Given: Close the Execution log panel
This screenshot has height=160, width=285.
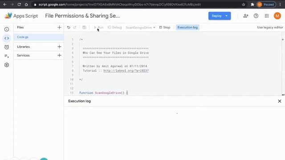Looking at the screenshot, I should (x=280, y=101).
